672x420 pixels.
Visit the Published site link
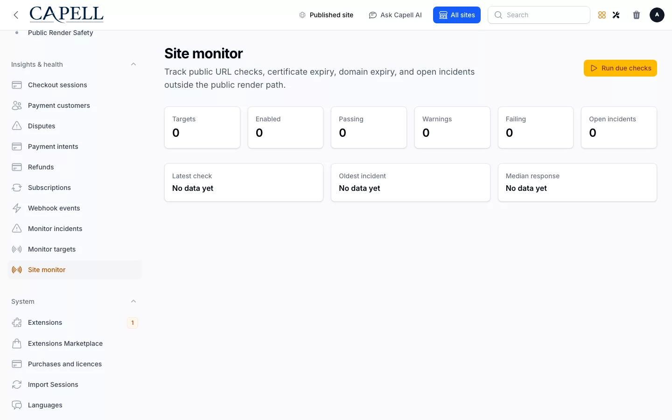[326, 15]
